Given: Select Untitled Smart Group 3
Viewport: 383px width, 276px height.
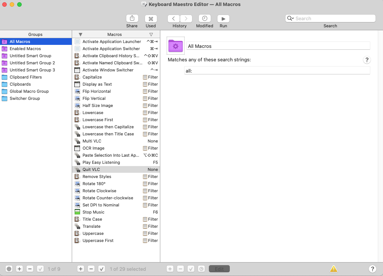Looking at the screenshot, I should coord(36,70).
